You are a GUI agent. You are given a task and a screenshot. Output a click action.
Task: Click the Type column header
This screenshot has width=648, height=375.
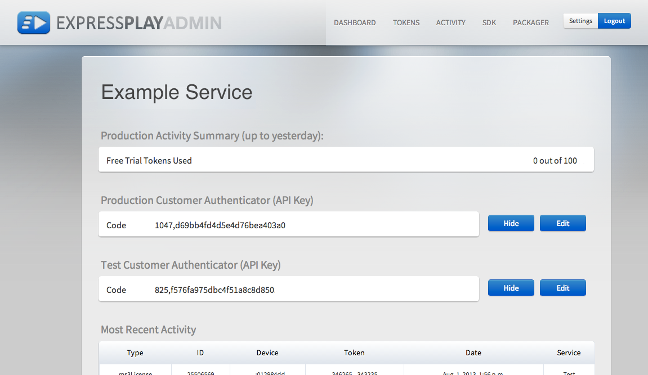(135, 353)
